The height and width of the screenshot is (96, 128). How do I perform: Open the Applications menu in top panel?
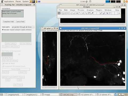click(x=9, y=1)
